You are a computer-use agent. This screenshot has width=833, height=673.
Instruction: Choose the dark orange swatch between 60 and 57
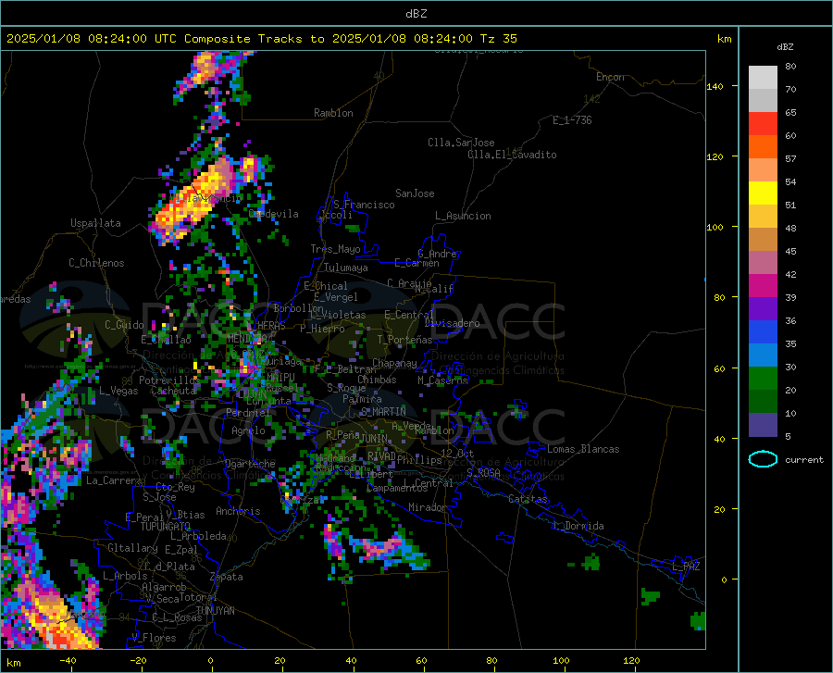[x=763, y=147]
